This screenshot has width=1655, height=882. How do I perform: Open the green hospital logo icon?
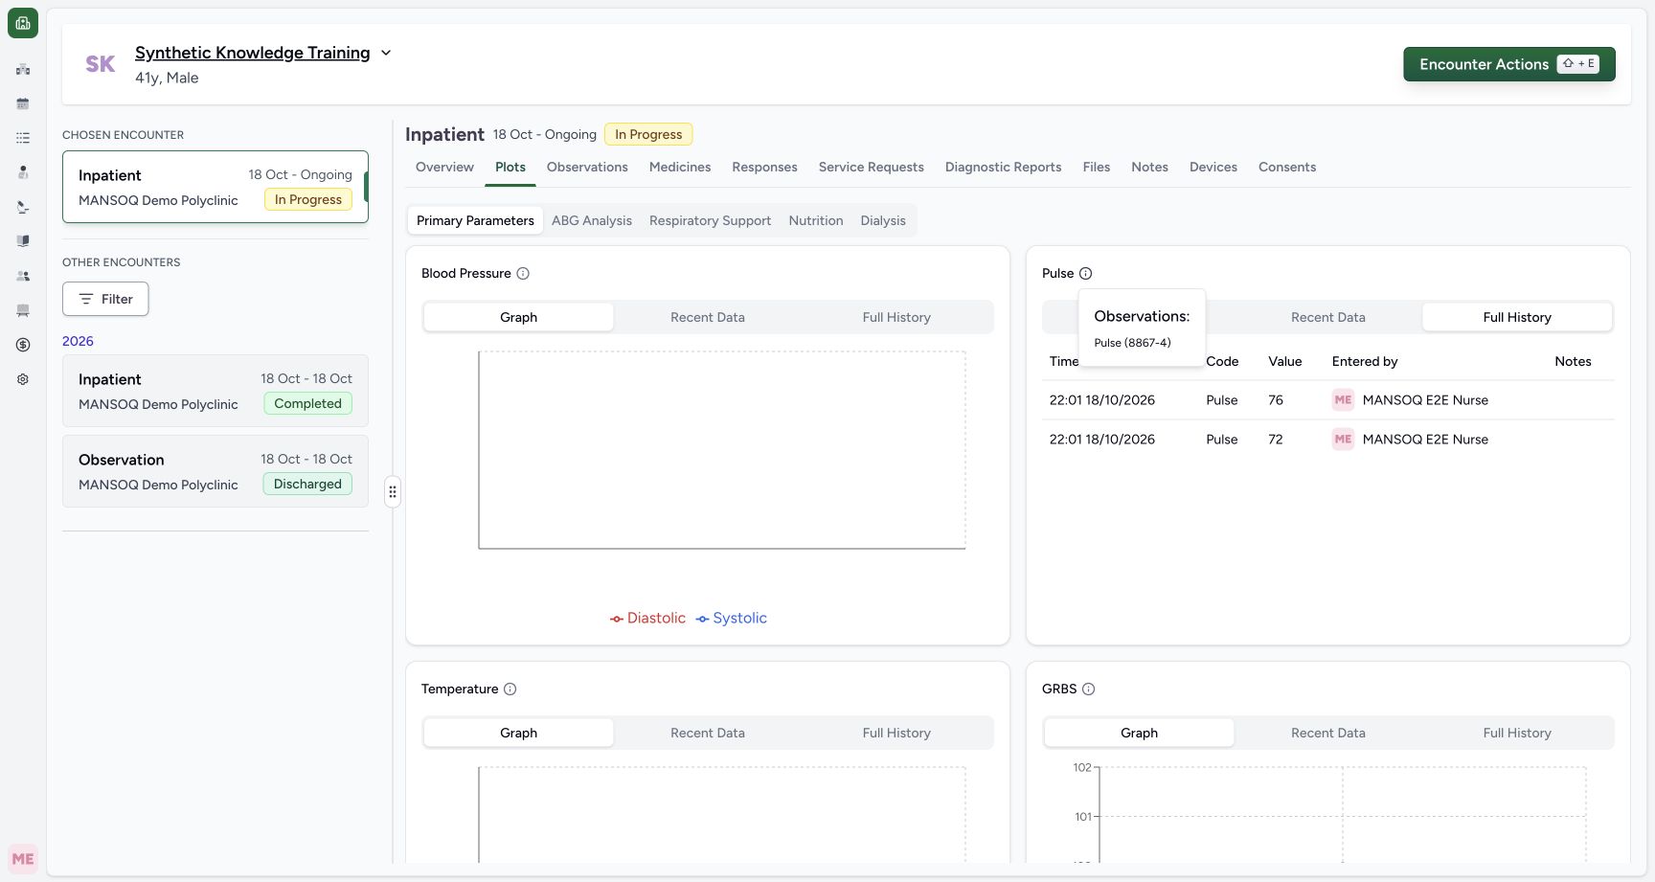[x=23, y=23]
